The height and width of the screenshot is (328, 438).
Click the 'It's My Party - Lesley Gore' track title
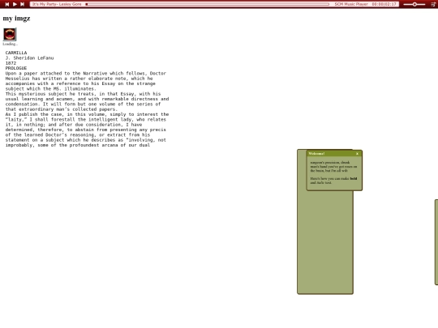(x=57, y=4)
